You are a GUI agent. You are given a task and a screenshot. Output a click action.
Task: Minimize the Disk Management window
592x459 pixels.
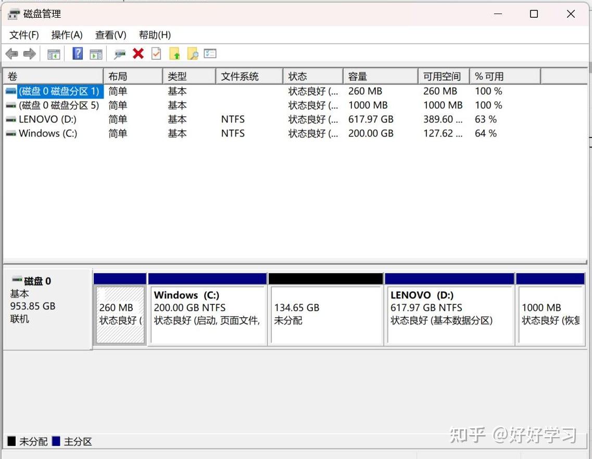pos(498,15)
